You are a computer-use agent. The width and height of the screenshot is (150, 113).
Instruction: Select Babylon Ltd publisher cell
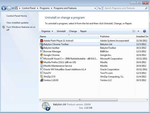[x=106, y=44]
